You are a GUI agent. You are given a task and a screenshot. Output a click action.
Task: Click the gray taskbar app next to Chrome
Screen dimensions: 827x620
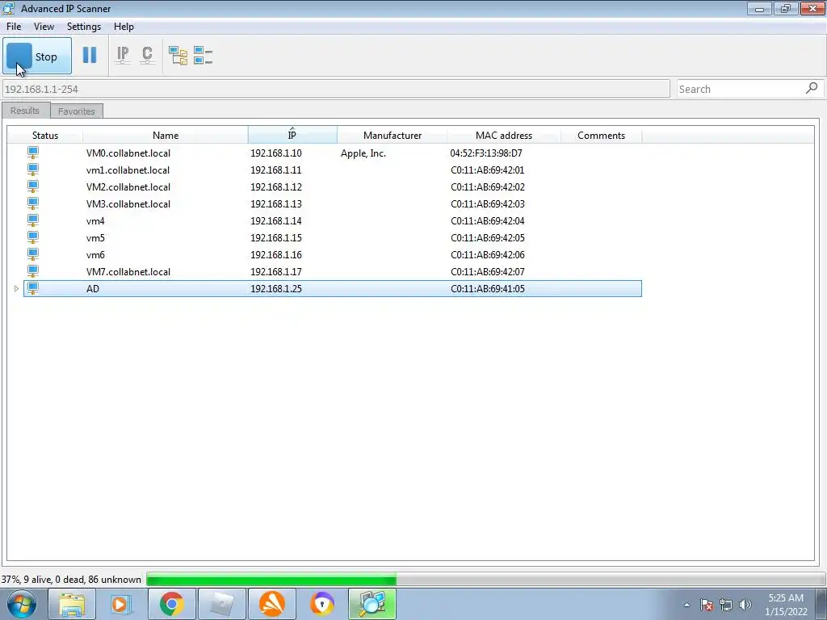[222, 604]
